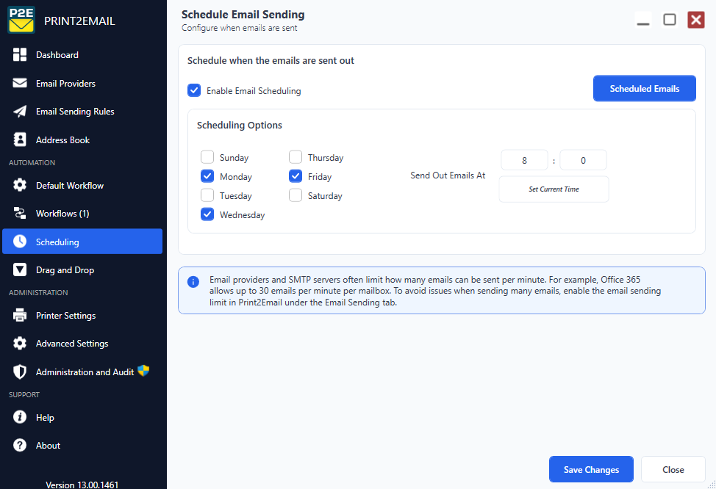
Task: Click the Close button
Action: click(x=673, y=469)
